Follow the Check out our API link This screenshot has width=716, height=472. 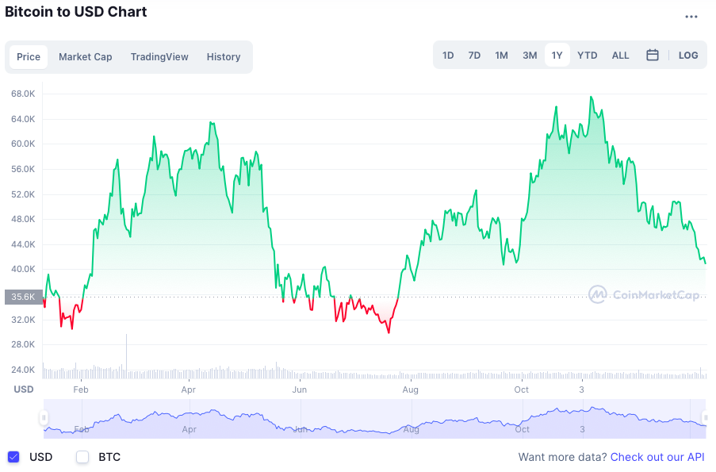tap(657, 457)
